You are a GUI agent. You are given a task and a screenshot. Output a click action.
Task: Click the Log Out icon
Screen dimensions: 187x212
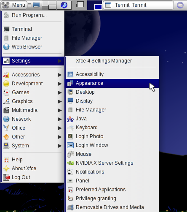[x=6, y=177]
